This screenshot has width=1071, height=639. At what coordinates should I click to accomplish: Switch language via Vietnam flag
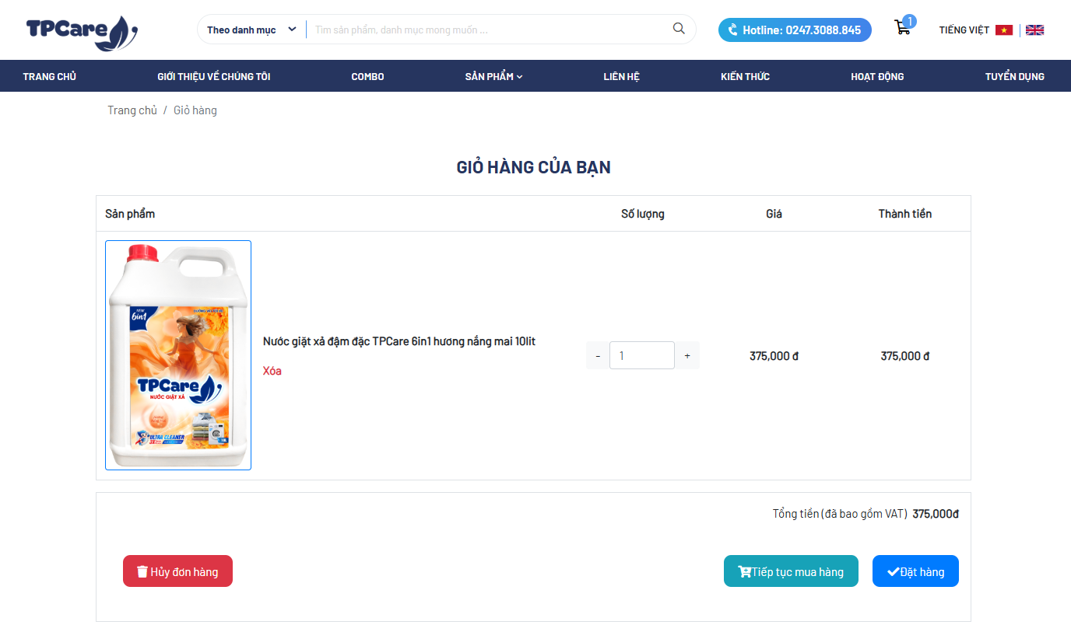[x=1004, y=30]
